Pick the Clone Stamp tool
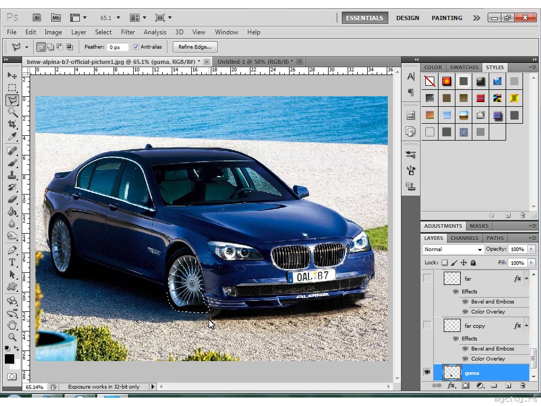Viewport: 541px width, 406px height. pos(12,176)
